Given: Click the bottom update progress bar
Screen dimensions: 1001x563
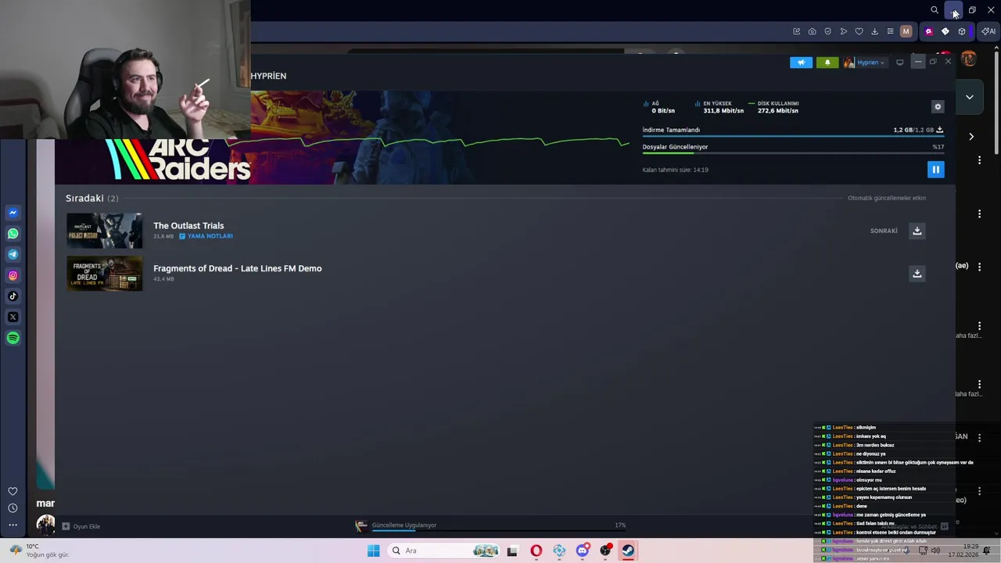Looking at the screenshot, I should 498,531.
